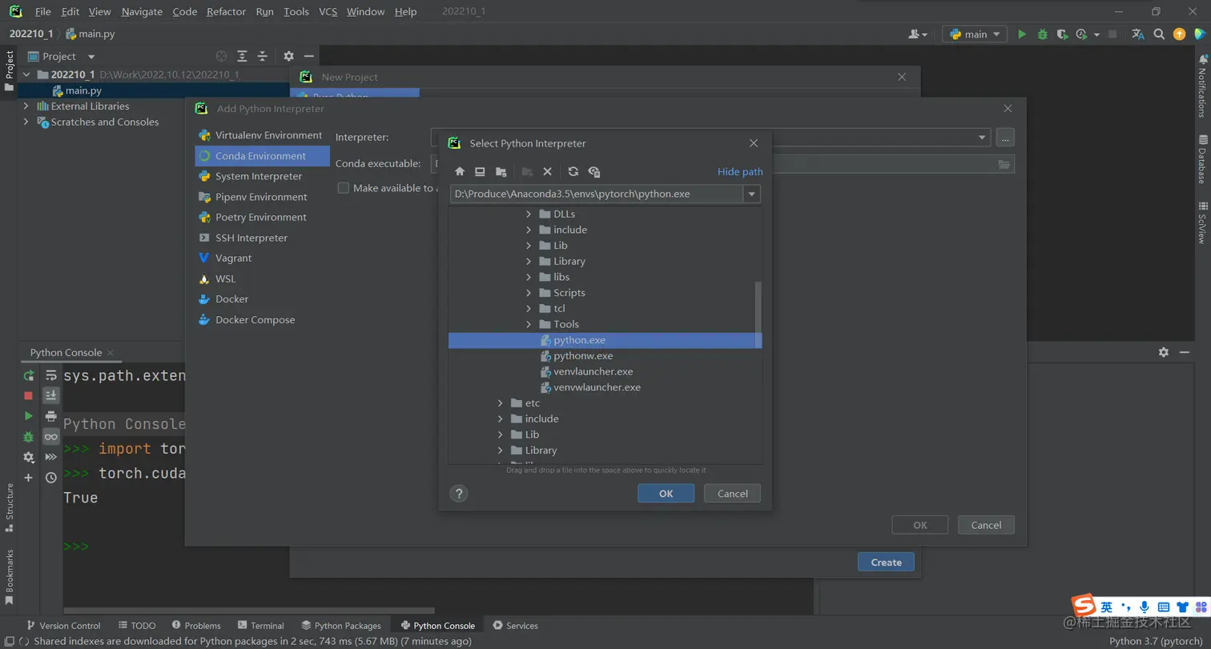Rerun the Python console with green arrow icon

coord(29,375)
